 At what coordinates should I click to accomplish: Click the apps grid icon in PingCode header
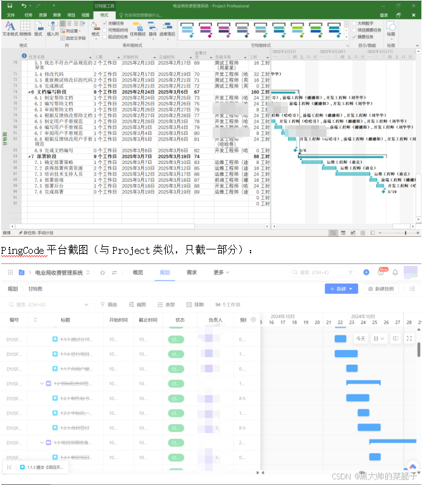[10, 272]
